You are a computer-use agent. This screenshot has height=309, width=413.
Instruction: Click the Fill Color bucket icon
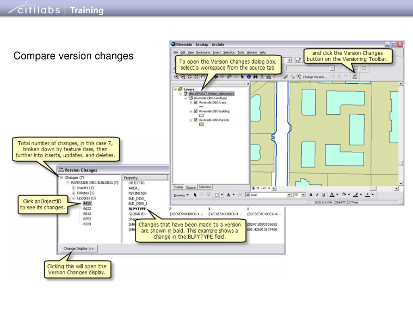[x=344, y=195]
